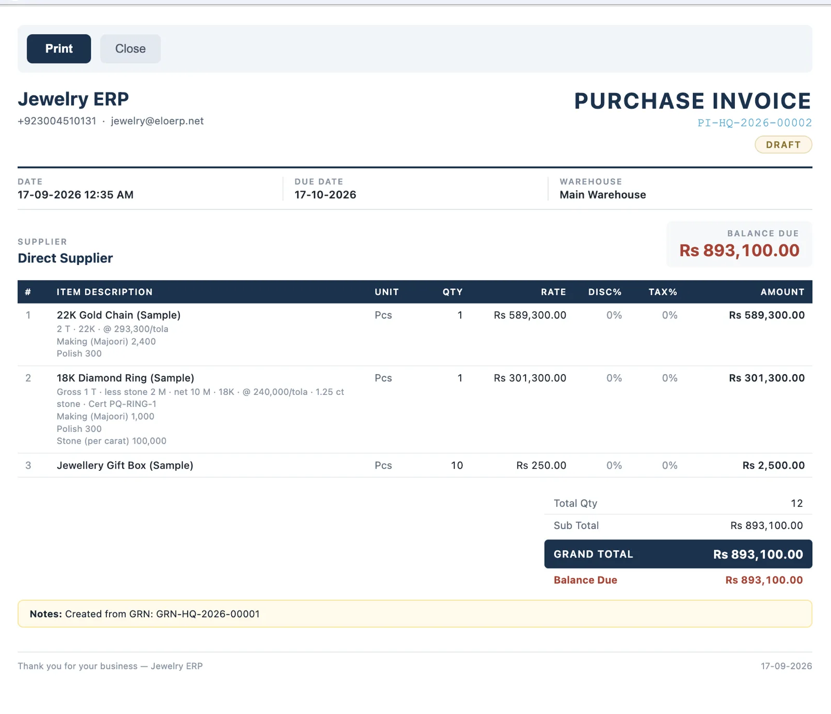Click the GRAND TOTAL bar
Screen dimensions: 831x714
point(678,554)
